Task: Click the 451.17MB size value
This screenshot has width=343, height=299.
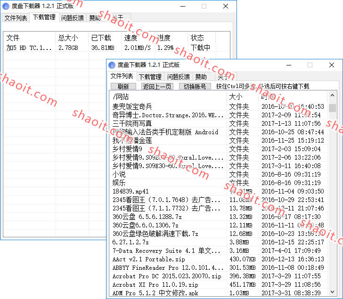Action: point(242,285)
